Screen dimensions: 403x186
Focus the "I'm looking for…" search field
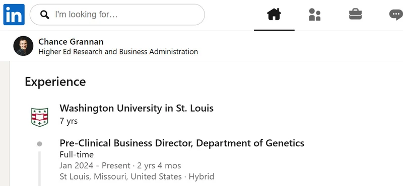pos(117,15)
